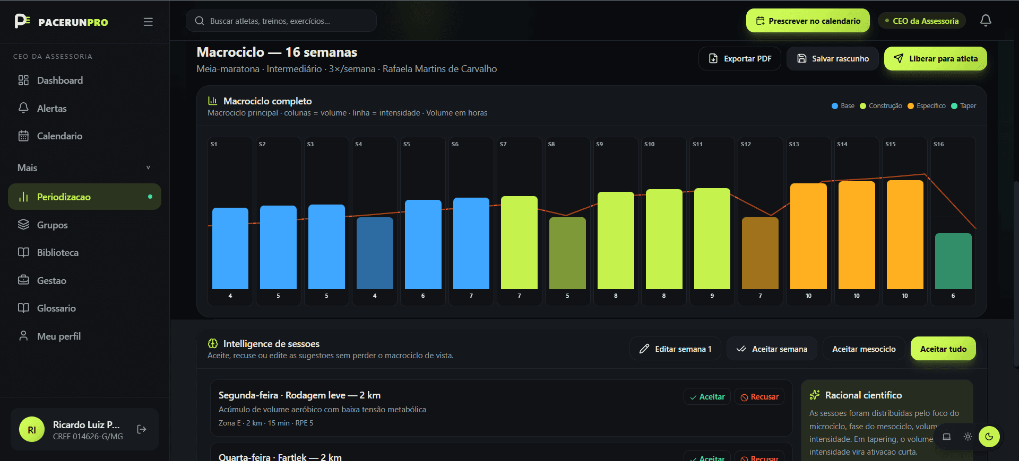
Task: Click the Aceitar semana button
Action: [772, 349]
